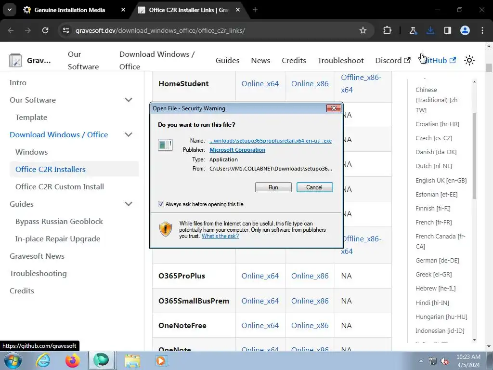Switch to Genuine Installation Media tab
The image size is (493, 370).
[69, 10]
